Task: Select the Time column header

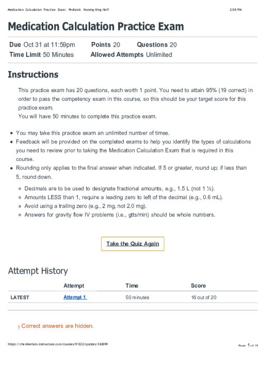Action: [132, 286]
